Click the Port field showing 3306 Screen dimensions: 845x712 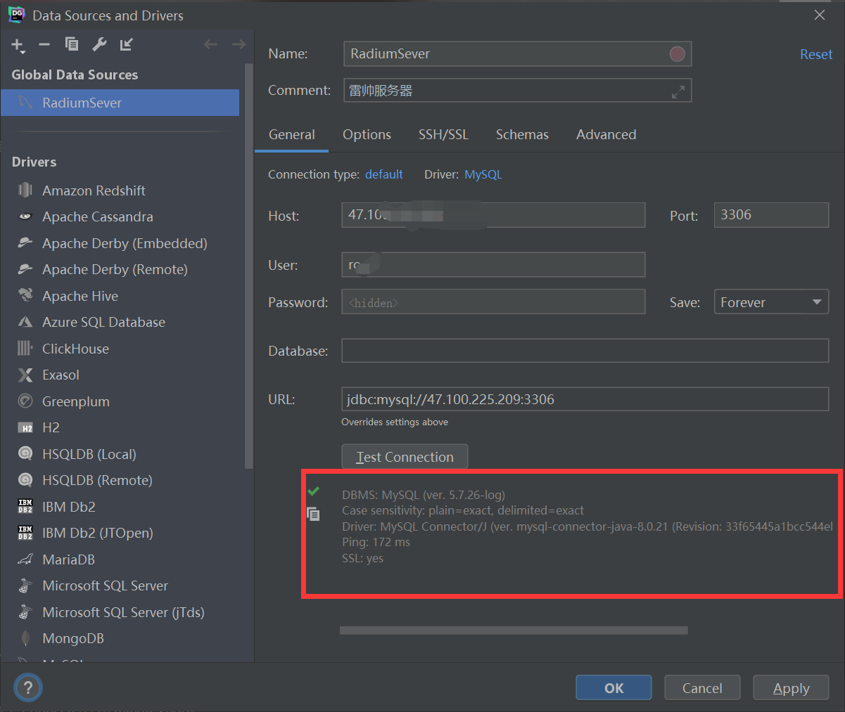point(771,215)
